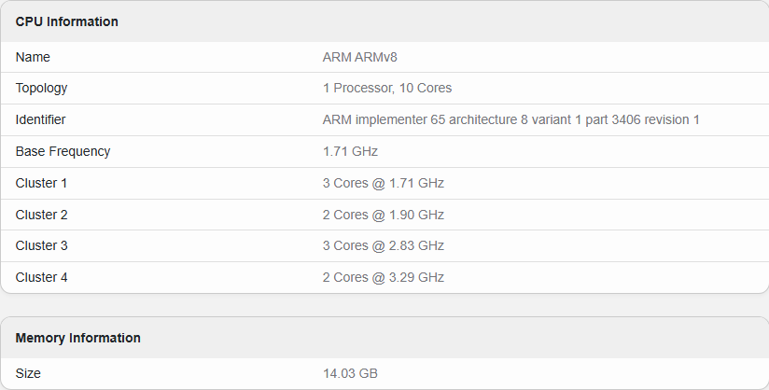Screen dimensions: 769x390
Task: Select the Base Frequency label
Action: coord(63,151)
